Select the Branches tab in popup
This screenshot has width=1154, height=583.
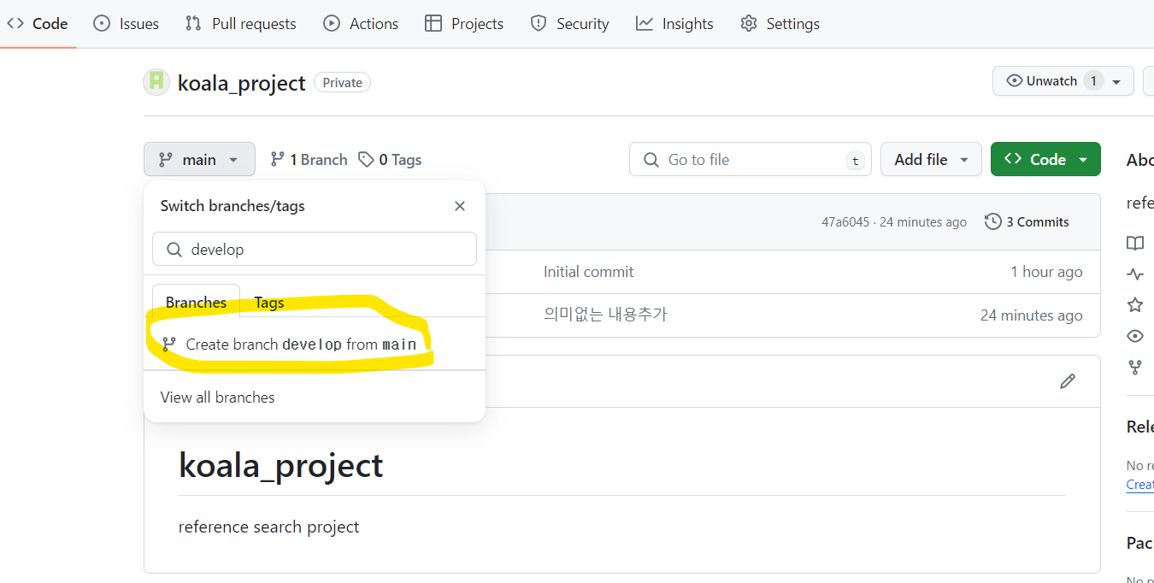pos(196,303)
